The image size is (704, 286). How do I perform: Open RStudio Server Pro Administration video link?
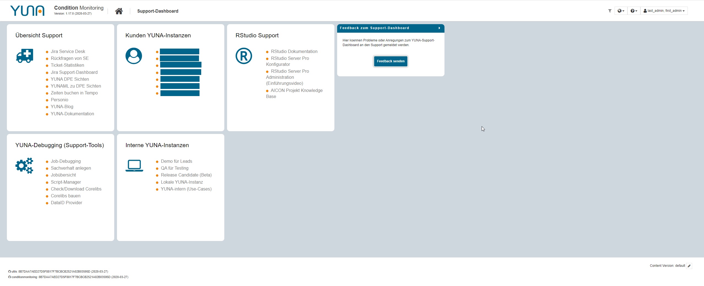point(288,77)
